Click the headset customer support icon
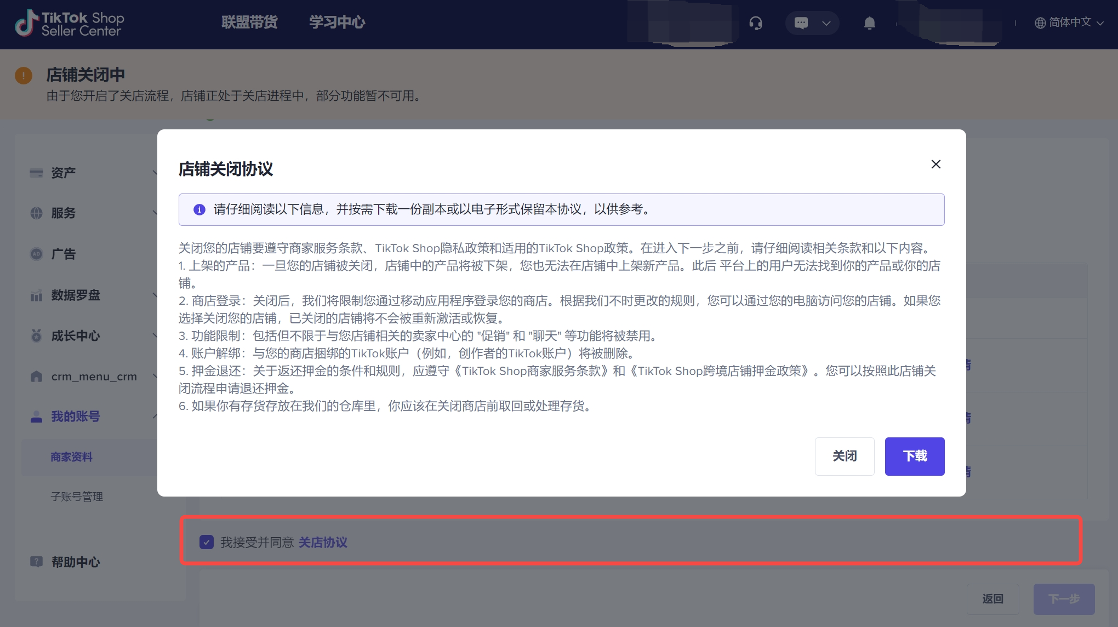This screenshot has width=1118, height=627. 756,23
